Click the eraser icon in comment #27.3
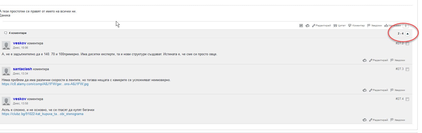The width and height of the screenshot is (422, 133). coord(365,90)
